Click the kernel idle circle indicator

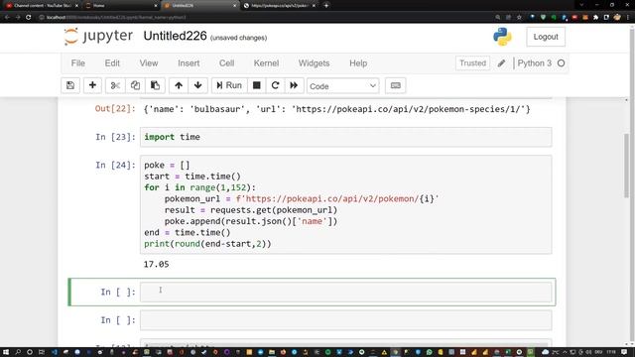[561, 63]
